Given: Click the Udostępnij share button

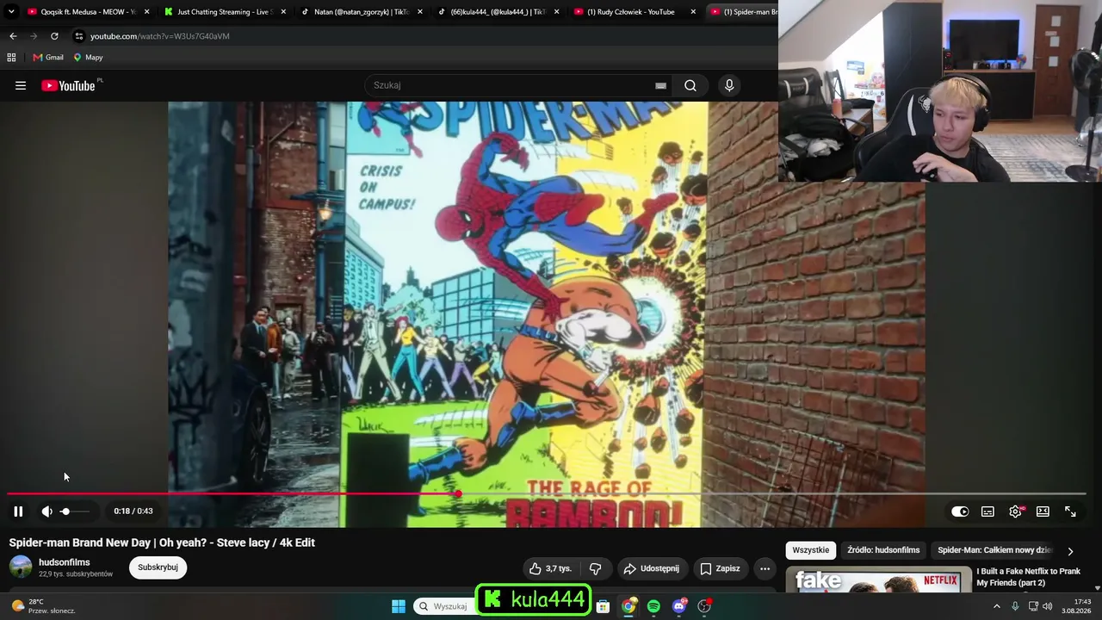Looking at the screenshot, I should tap(651, 568).
